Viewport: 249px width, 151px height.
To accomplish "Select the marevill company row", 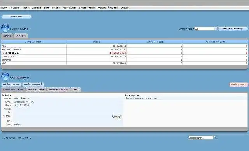I will click(124, 60).
